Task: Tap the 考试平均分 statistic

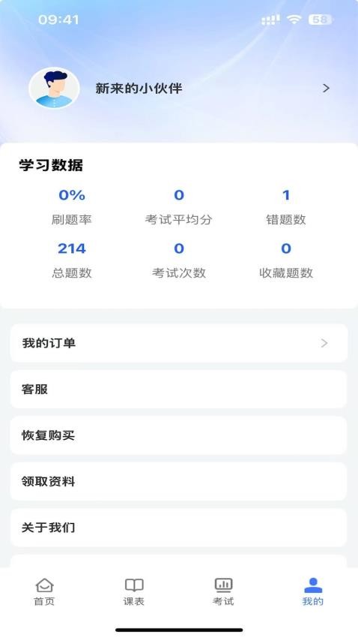Action: 179,207
